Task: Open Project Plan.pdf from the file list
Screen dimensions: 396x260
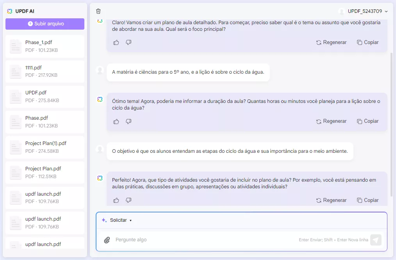Action: pyautogui.click(x=45, y=172)
